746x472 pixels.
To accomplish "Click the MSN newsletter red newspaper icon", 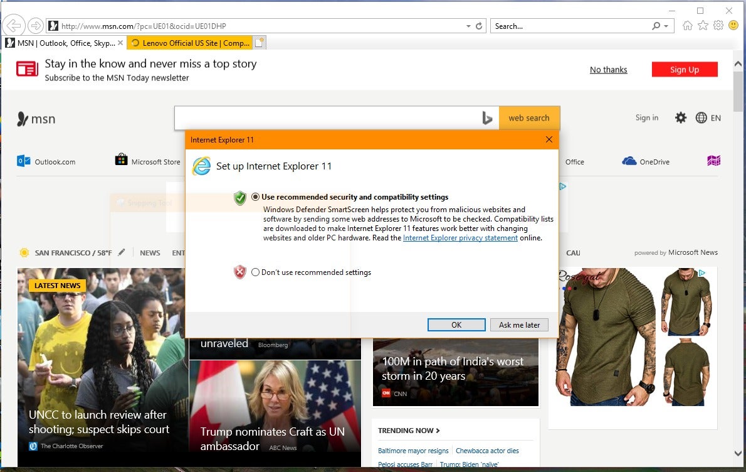I will [x=27, y=69].
